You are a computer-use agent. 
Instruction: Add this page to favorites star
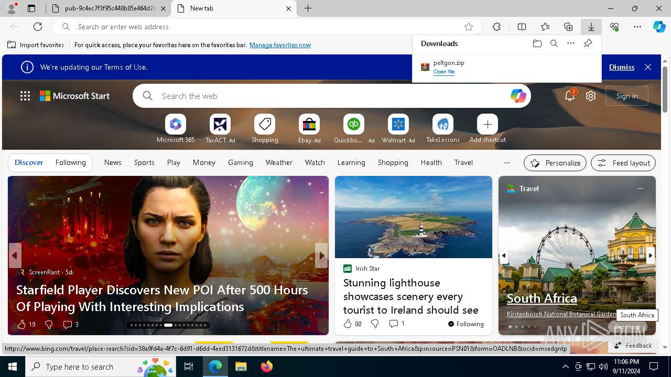pos(469,27)
